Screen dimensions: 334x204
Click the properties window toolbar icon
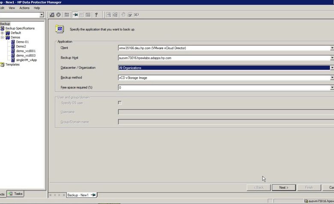(x=67, y=15)
